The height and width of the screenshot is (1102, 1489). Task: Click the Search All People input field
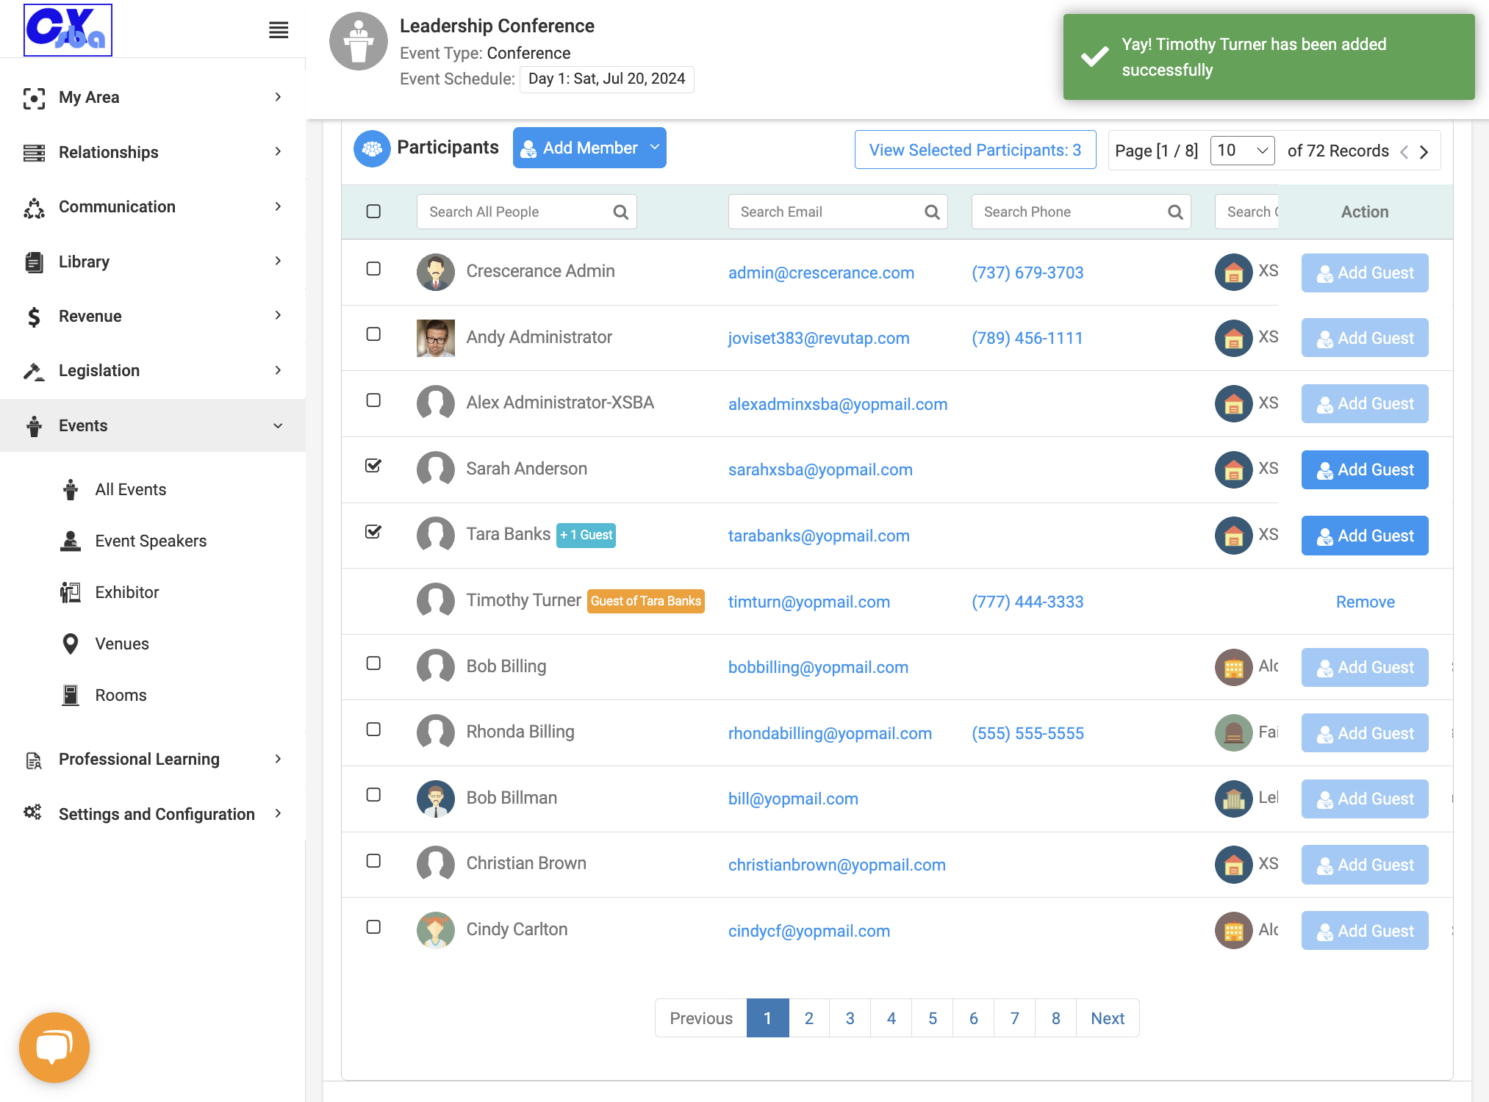coord(526,212)
